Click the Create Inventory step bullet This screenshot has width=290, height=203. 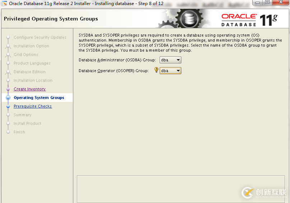(8, 89)
